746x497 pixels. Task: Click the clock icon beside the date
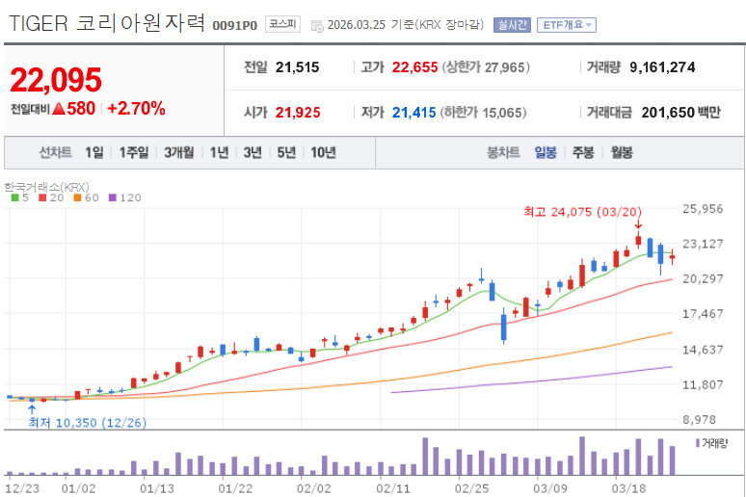point(317,26)
